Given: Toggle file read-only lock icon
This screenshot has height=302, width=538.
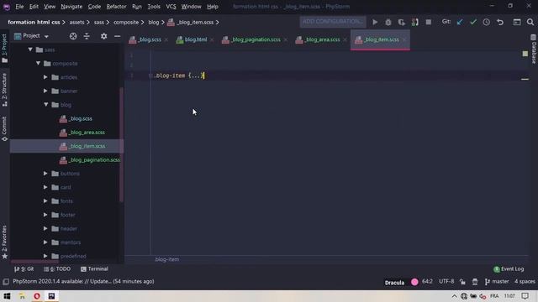Looking at the screenshot, I should click(x=462, y=282).
